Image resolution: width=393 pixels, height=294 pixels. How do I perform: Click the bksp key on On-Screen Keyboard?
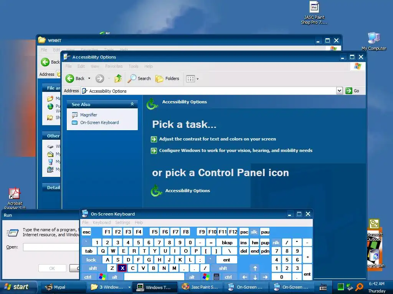227,242
